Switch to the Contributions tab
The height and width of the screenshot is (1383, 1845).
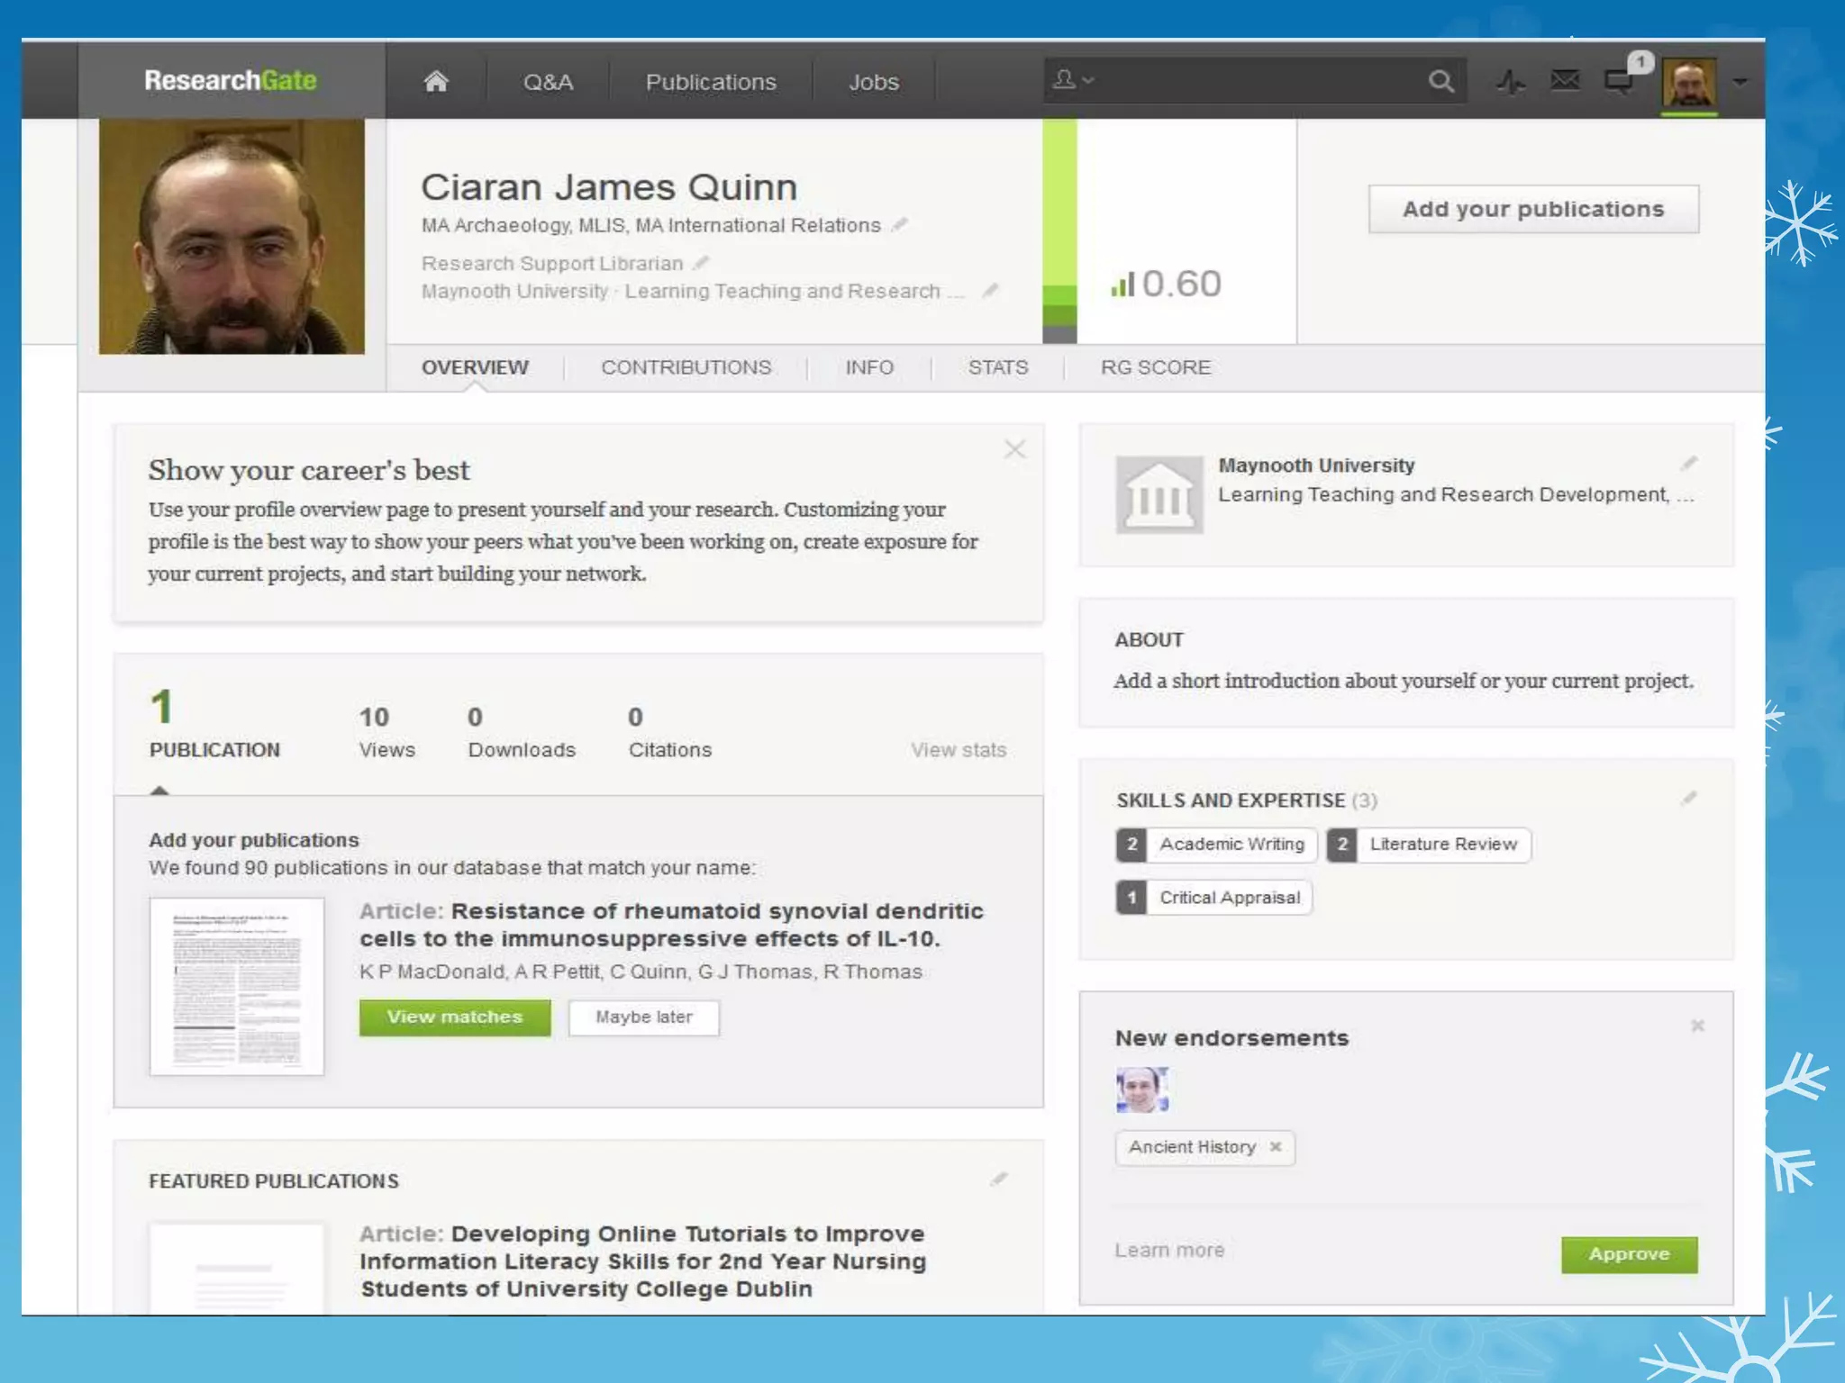[x=686, y=367]
